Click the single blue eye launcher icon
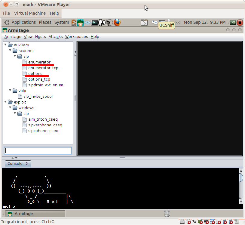This screenshot has height=225, width=245. tap(87, 23)
